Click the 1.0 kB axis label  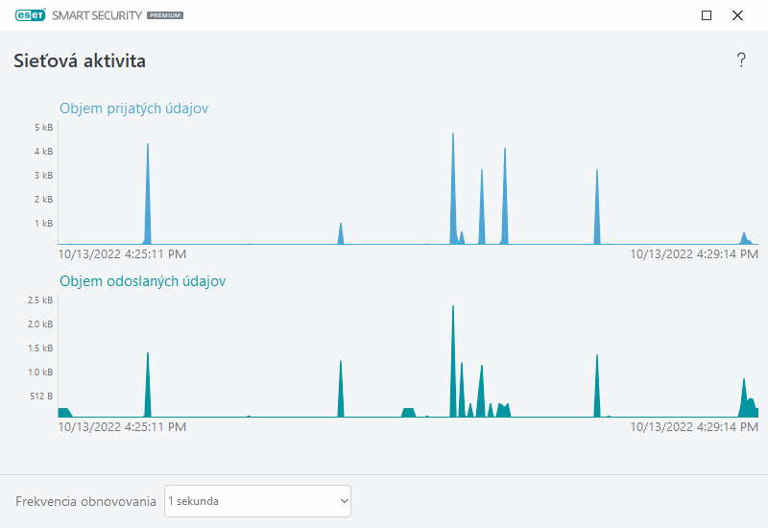click(40, 372)
